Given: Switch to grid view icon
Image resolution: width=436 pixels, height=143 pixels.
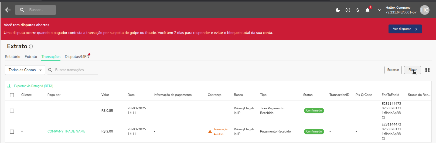Looking at the screenshot, I should [x=427, y=70].
